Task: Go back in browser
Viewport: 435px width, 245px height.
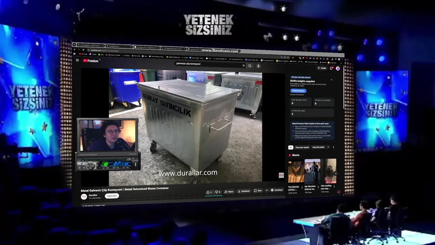Action: tap(74, 50)
